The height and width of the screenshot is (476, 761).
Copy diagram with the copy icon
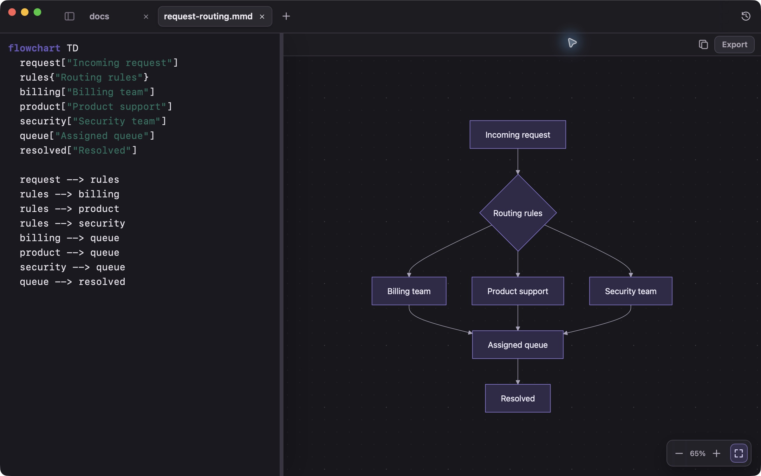pos(703,44)
